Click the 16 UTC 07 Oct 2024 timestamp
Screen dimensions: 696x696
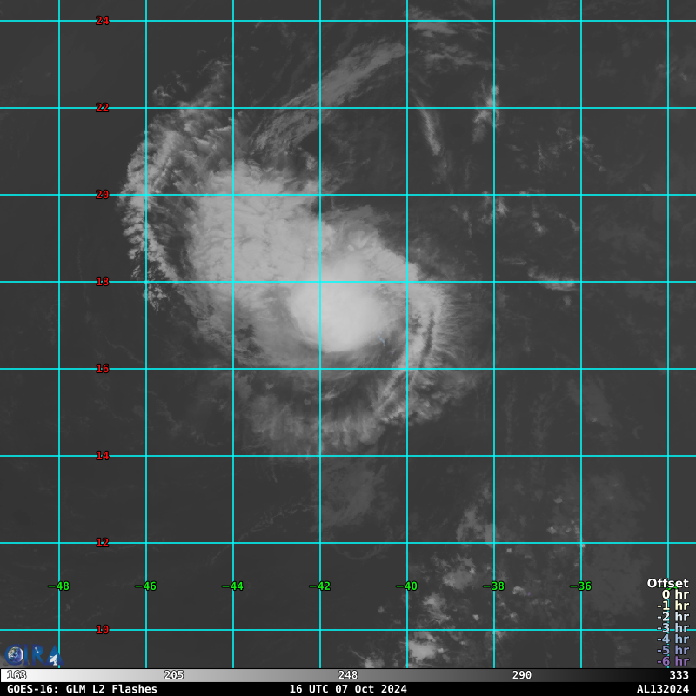(x=348, y=689)
